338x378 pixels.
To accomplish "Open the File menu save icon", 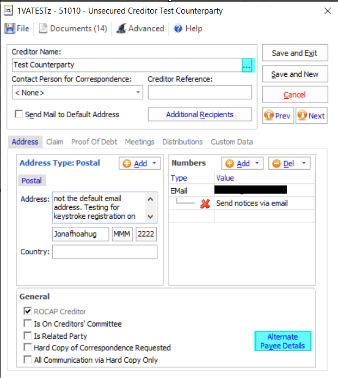I will [x=10, y=29].
